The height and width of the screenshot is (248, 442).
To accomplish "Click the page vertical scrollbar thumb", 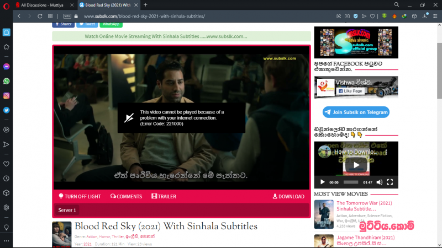I will [x=439, y=71].
